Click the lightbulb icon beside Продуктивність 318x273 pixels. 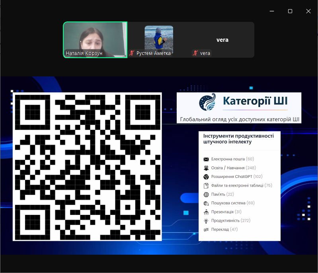(x=206, y=220)
